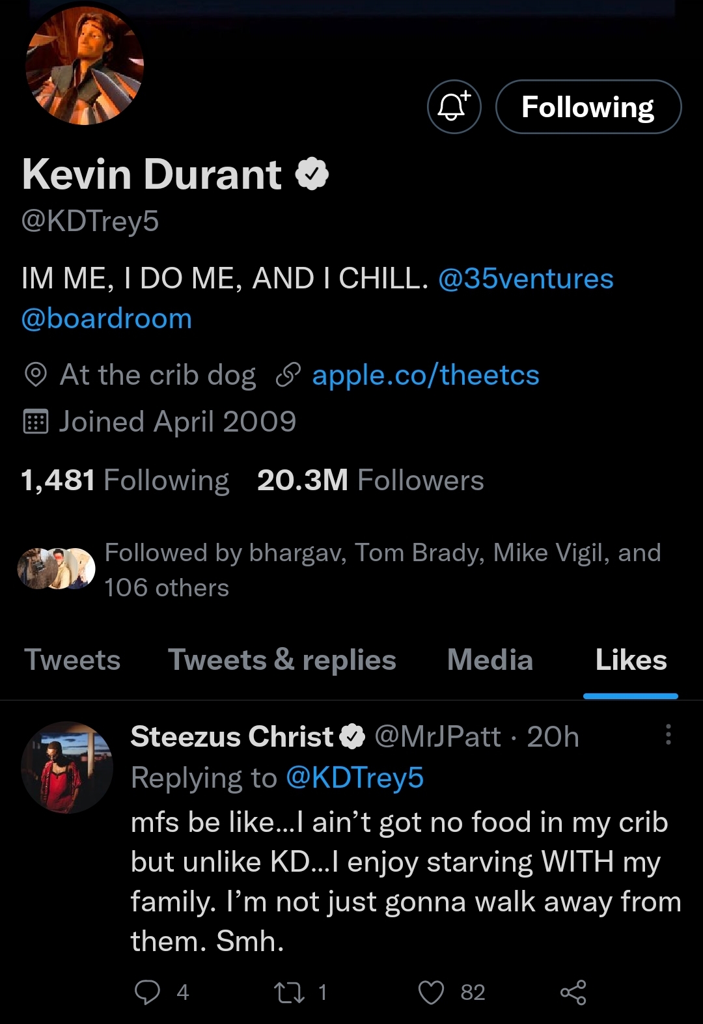Switch to the Media tab

point(490,660)
